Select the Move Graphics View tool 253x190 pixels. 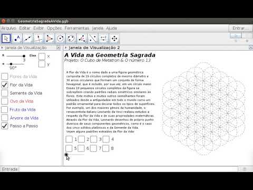(114, 39)
